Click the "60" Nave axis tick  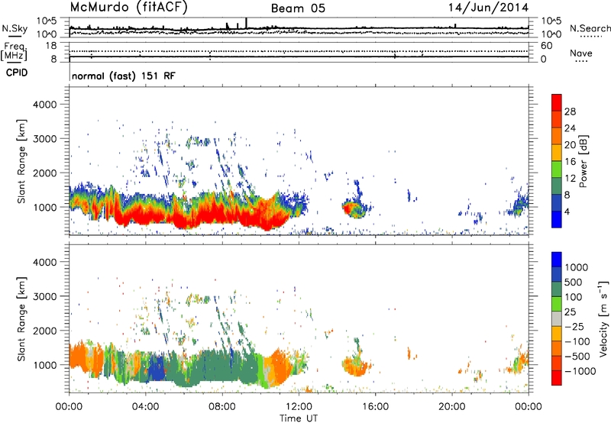click(547, 46)
